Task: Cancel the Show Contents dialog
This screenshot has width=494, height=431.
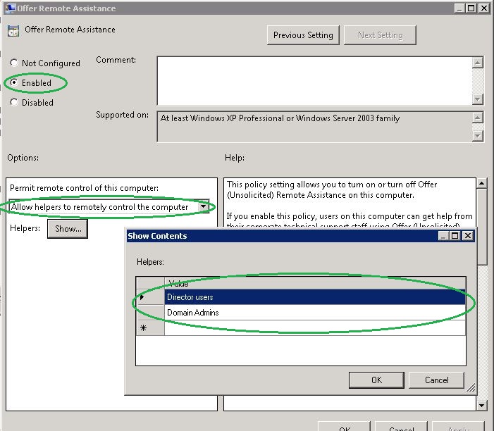Action: tap(436, 380)
